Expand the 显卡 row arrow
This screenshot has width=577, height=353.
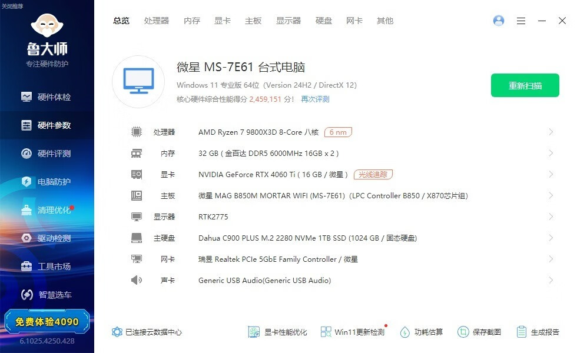click(551, 175)
